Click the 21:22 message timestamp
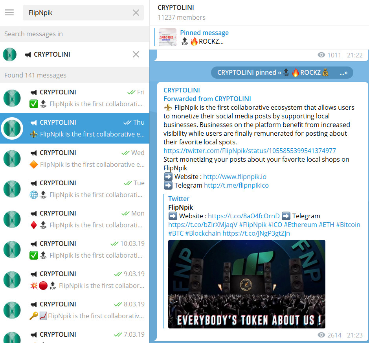 point(354,55)
